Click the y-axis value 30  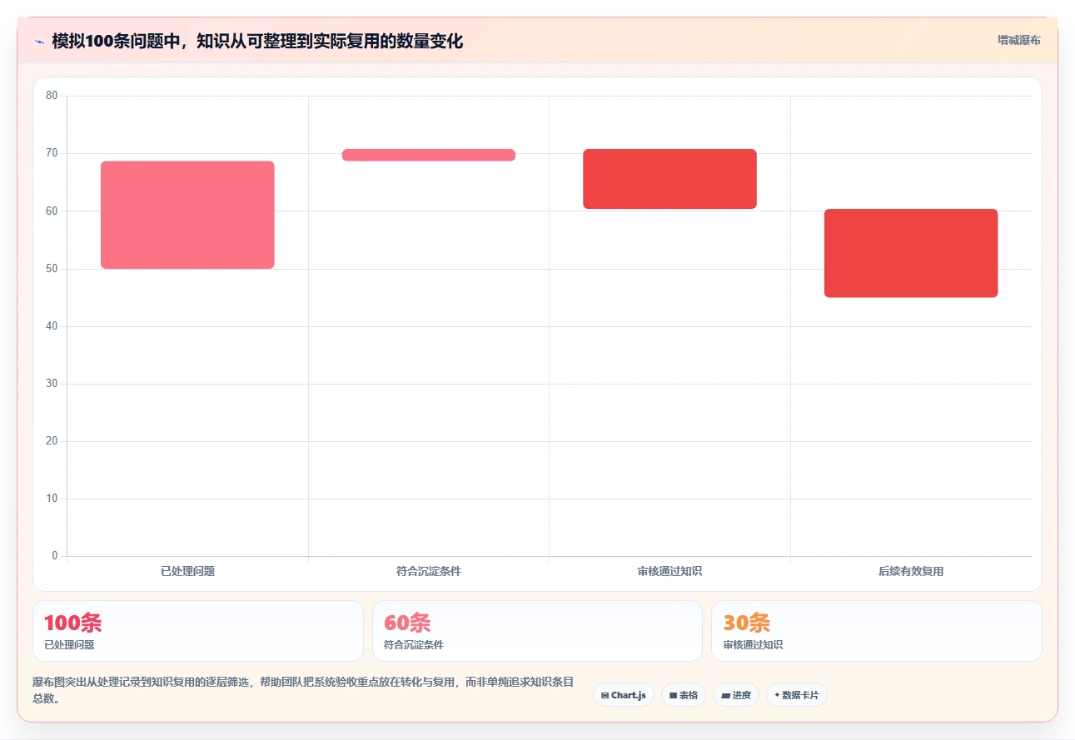52,384
